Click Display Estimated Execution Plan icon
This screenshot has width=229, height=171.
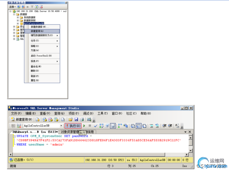101,126
